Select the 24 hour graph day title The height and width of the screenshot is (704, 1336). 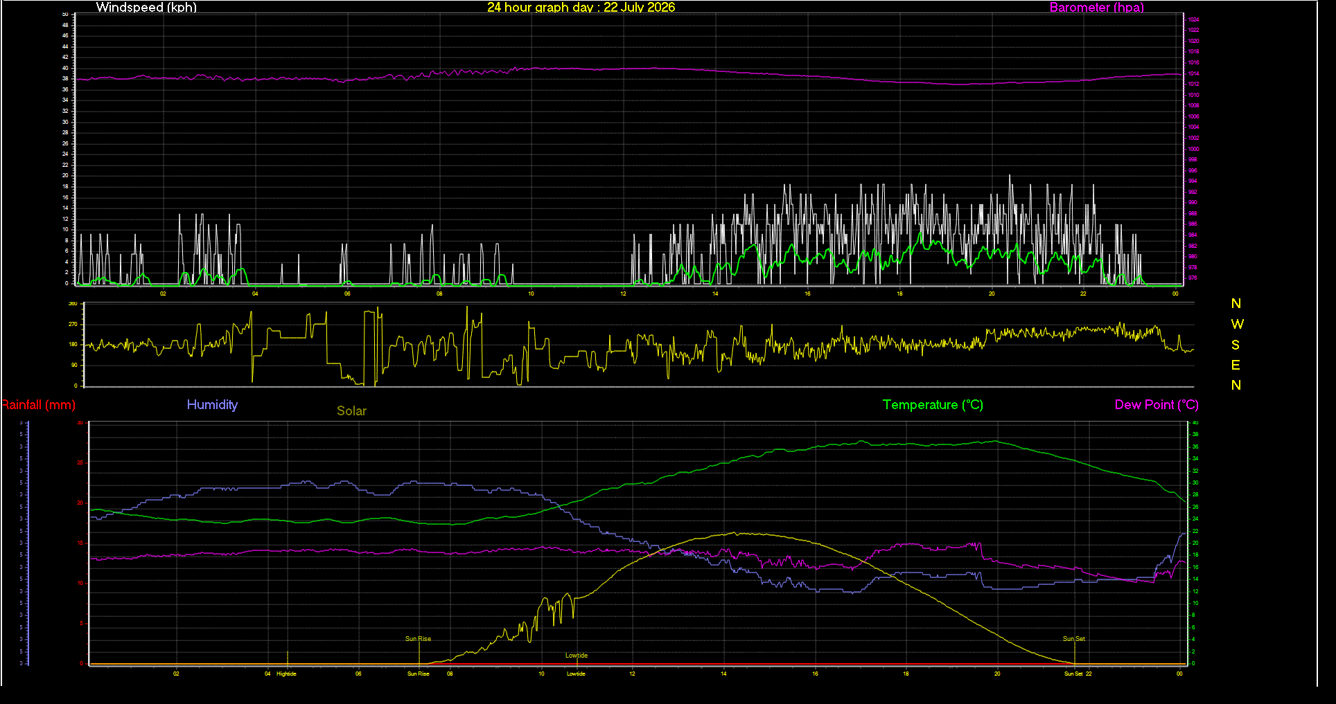tap(581, 8)
